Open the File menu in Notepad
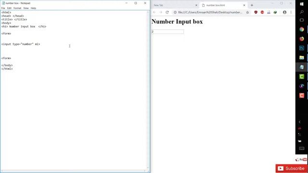Viewport: 308px width, 173px height. point(3,8)
